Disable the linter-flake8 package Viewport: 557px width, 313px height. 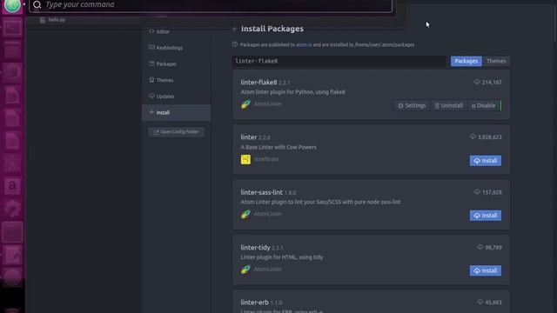point(484,106)
